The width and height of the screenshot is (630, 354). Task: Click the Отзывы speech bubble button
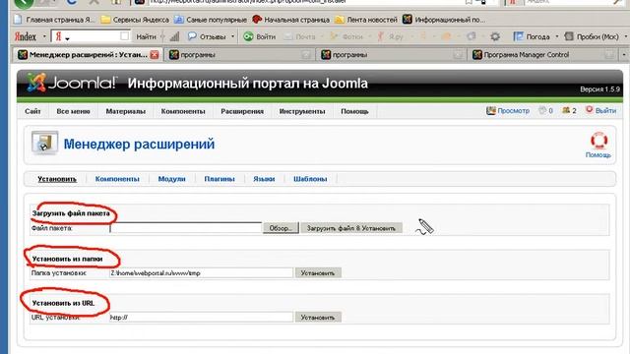point(207,36)
